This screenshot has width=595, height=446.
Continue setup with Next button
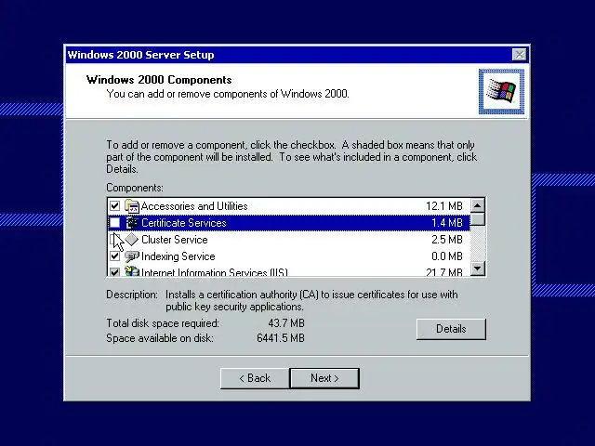pyautogui.click(x=324, y=378)
